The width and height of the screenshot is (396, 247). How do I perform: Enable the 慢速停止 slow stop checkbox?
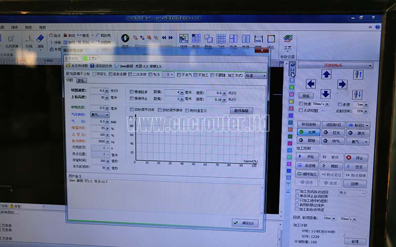pos(131,98)
